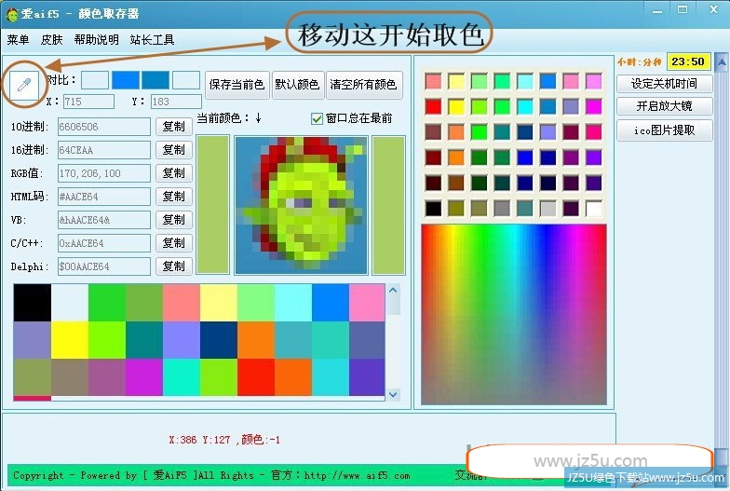The height and width of the screenshot is (491, 730).
Task: Open the http://www.aif5.com link
Action: pyautogui.click(x=358, y=475)
